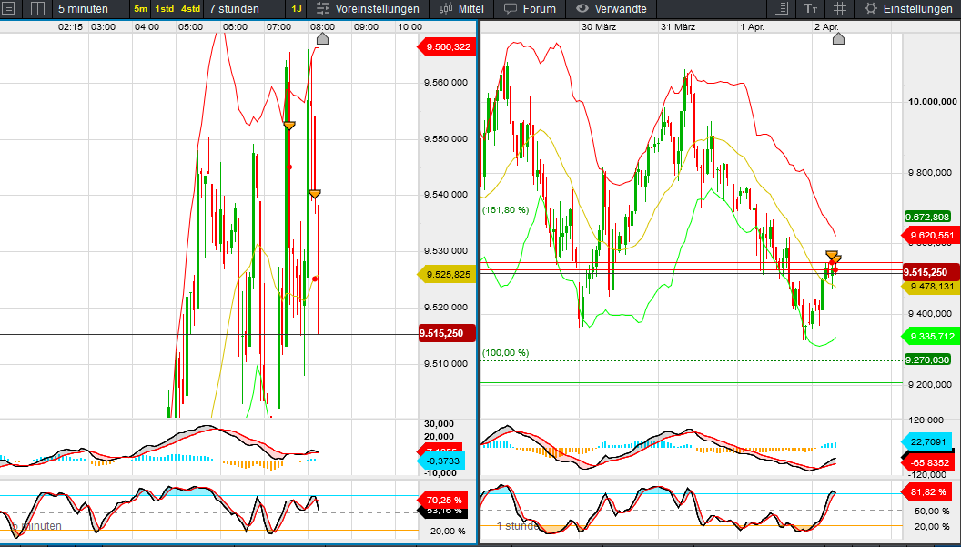
Task: Select the (161,80 %) Fibonacci label
Action: pos(506,210)
